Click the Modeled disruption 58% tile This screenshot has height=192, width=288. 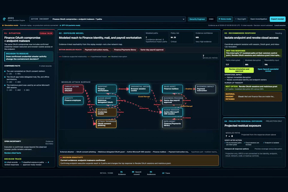click(253, 63)
